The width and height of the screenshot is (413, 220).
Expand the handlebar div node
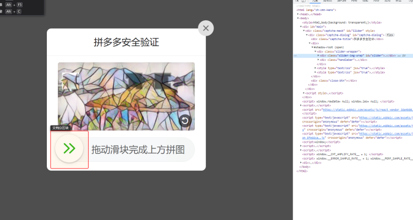pyautogui.click(x=318, y=60)
